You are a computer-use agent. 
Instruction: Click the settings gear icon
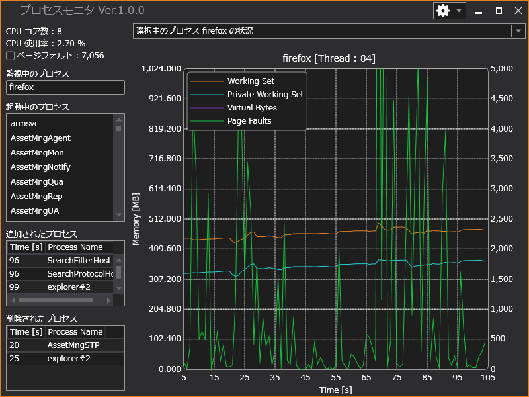[x=443, y=11]
